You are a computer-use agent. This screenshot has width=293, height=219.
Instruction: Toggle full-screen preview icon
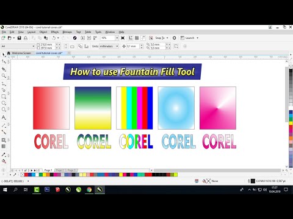tap(123, 38)
